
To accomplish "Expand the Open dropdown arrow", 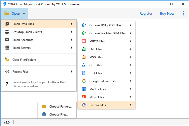I will click(x=24, y=13).
